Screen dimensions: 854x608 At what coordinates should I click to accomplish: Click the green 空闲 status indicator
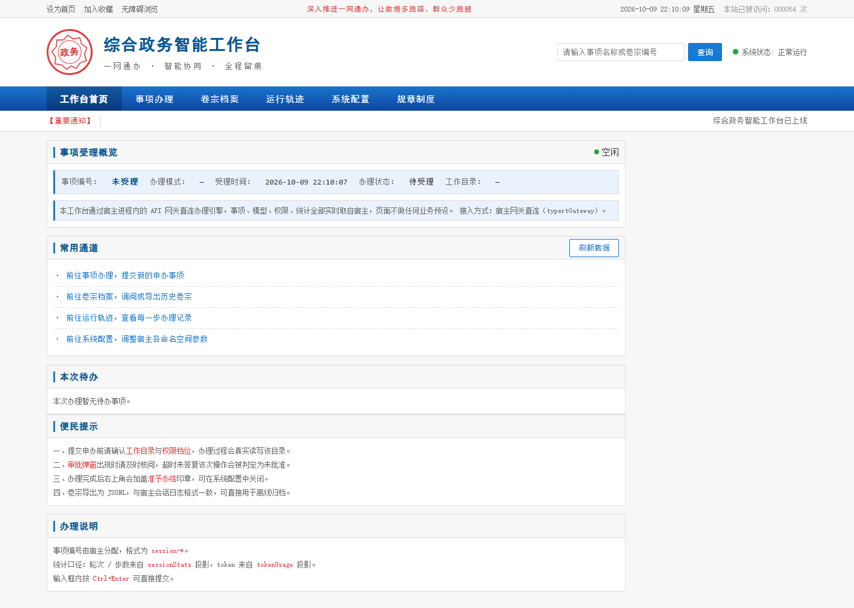606,152
